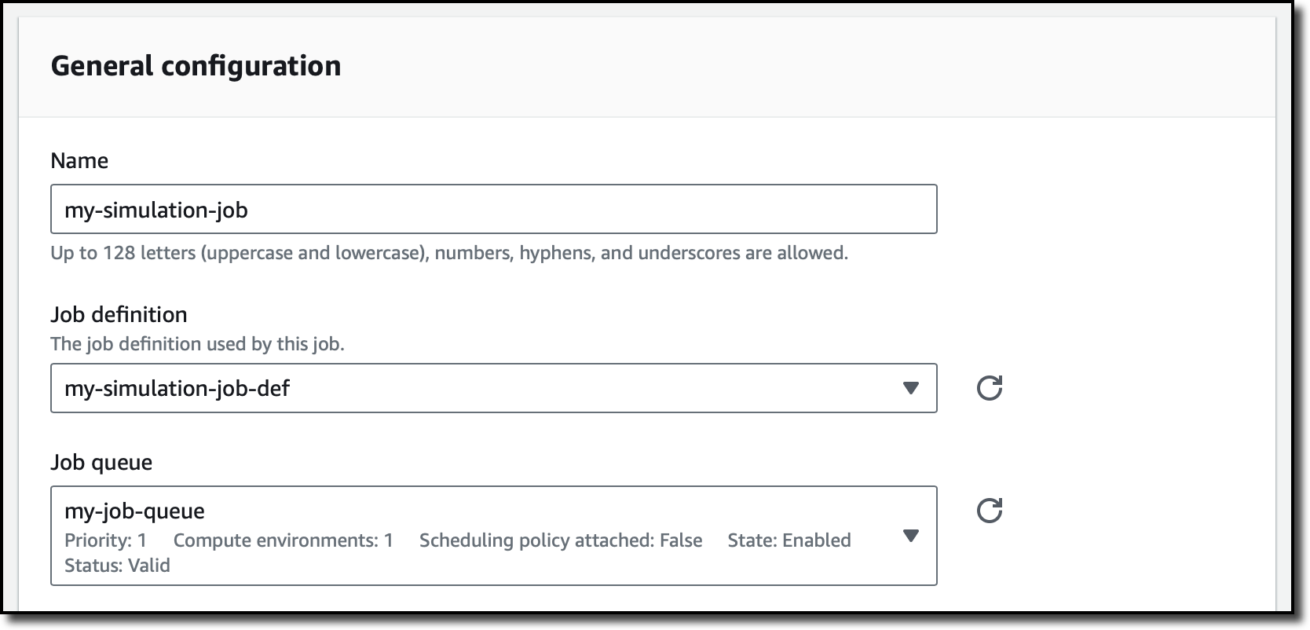Click the General configuration heading

tap(196, 66)
